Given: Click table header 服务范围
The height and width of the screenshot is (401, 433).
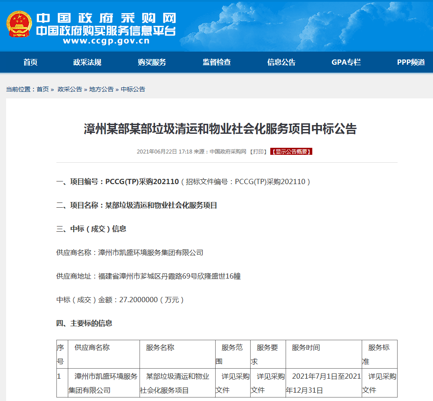Looking at the screenshot, I should [233, 354].
